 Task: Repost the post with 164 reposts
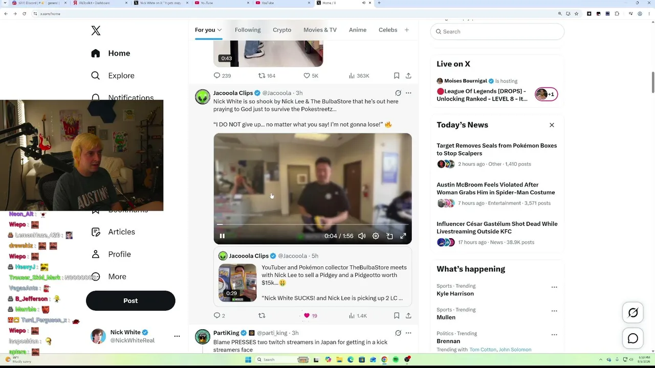tap(267, 76)
